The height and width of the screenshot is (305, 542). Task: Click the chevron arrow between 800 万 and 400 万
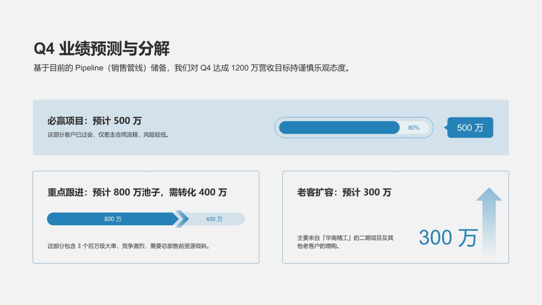(x=182, y=219)
